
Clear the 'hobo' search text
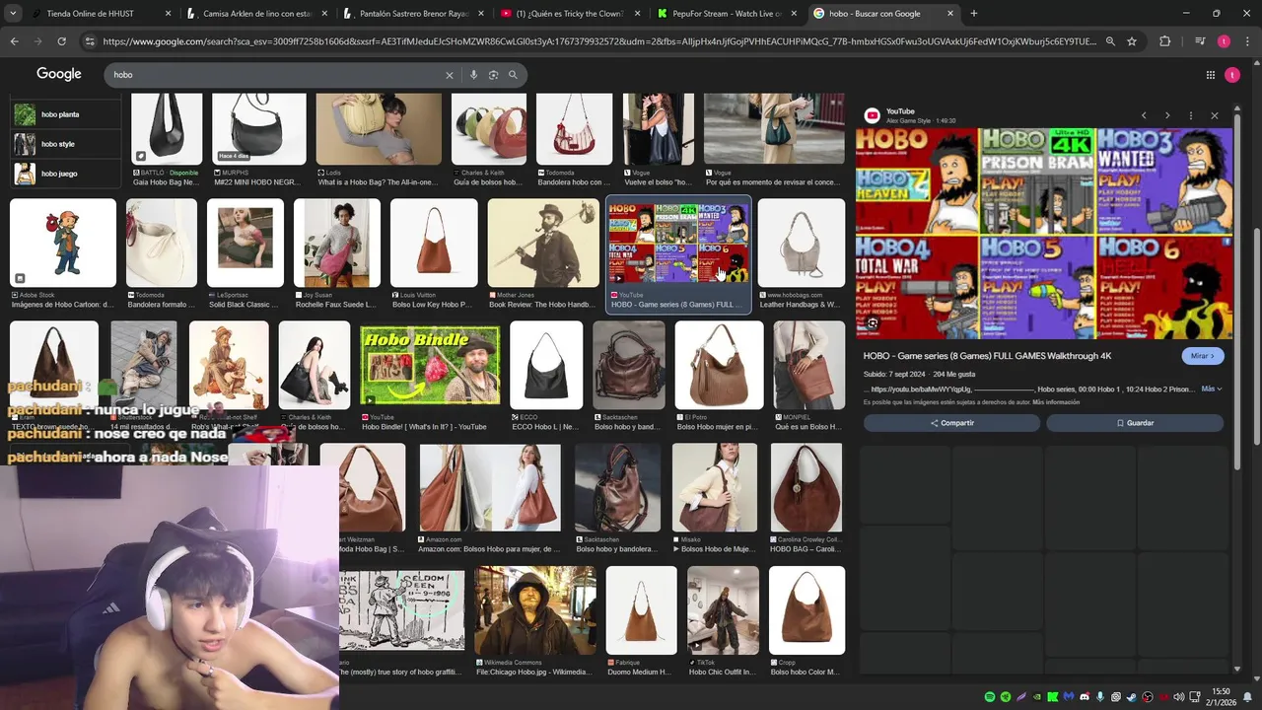449,75
